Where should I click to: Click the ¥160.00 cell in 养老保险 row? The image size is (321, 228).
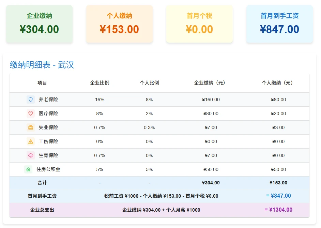coord(211,100)
